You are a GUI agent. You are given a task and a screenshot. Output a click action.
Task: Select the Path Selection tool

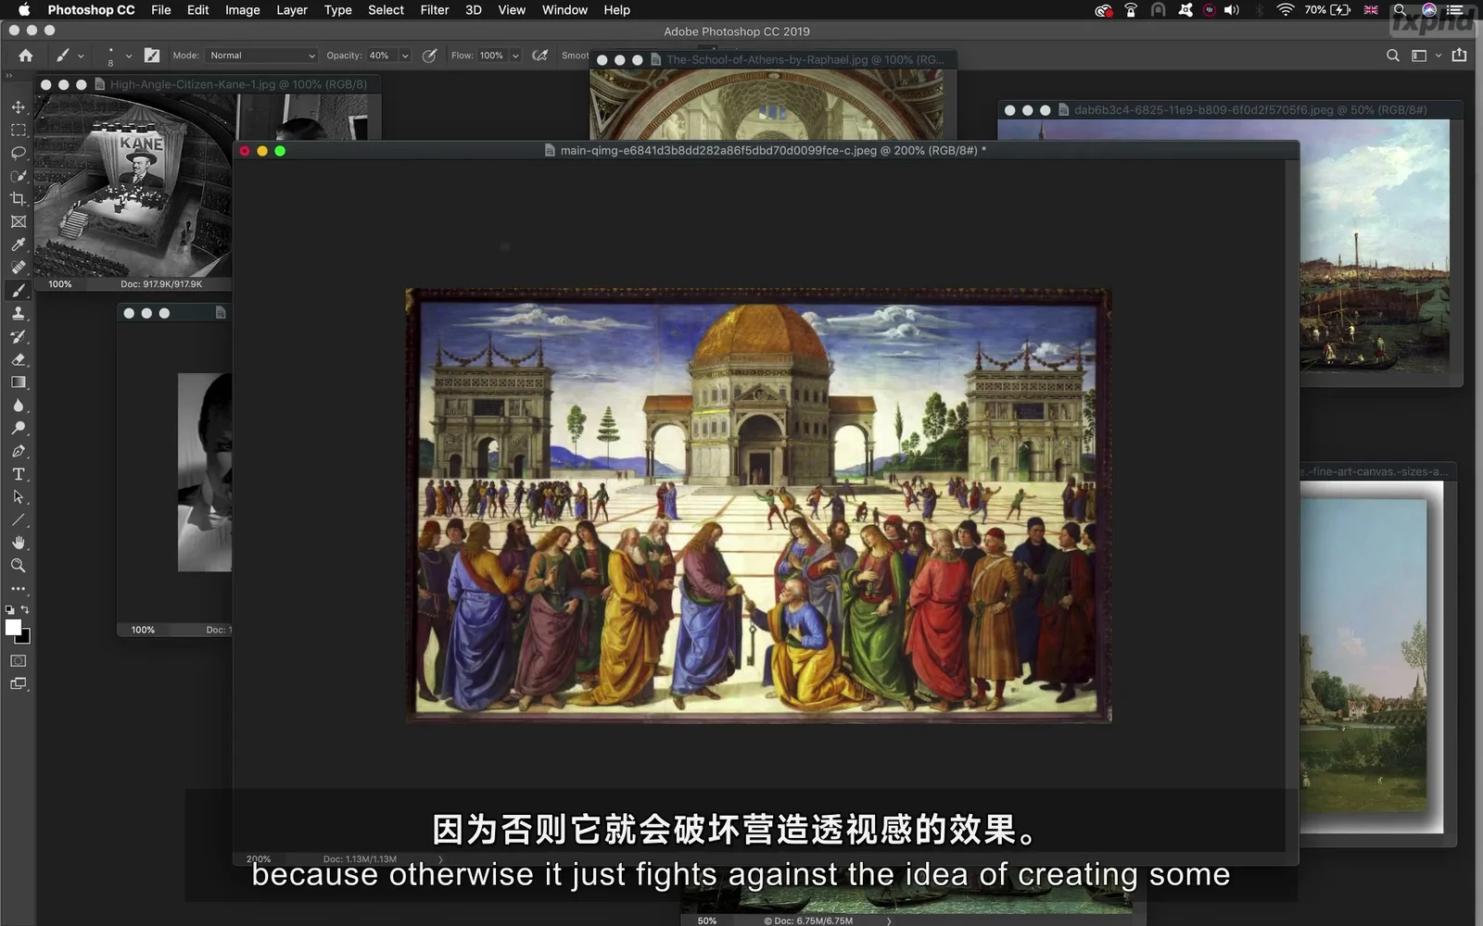coord(18,497)
